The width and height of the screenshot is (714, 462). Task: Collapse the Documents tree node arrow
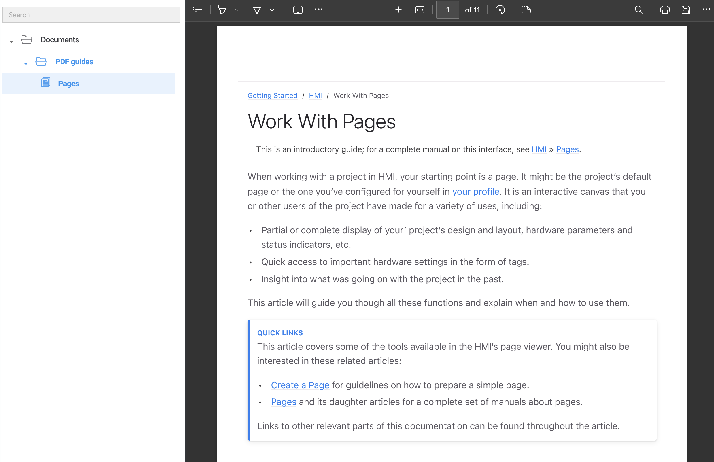pyautogui.click(x=12, y=41)
